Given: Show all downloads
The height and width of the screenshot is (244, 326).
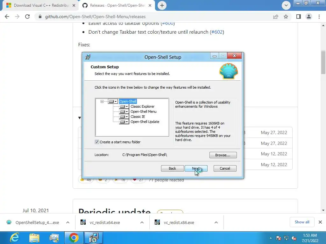Looking at the screenshot, I should point(302,222).
